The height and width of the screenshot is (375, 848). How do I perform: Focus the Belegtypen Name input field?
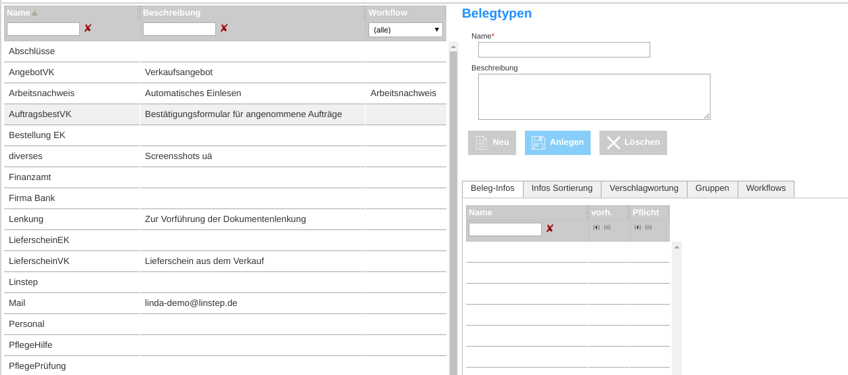[564, 50]
